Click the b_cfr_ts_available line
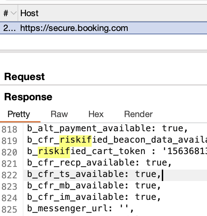Screen dimensions: 207x216 click(x=94, y=174)
